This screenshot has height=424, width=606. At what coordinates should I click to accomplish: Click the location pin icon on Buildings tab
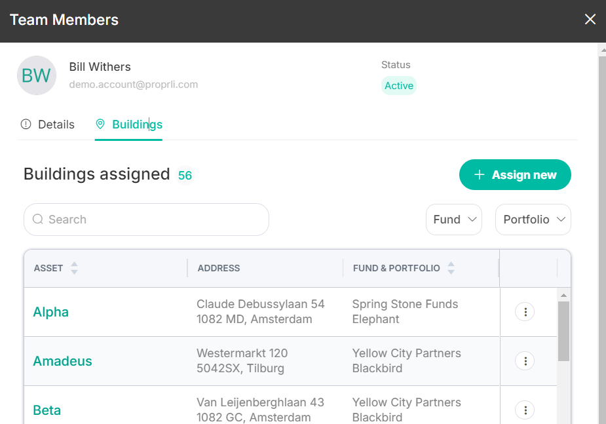pos(100,124)
